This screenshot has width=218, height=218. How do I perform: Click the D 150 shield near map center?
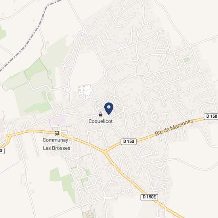tap(128, 142)
